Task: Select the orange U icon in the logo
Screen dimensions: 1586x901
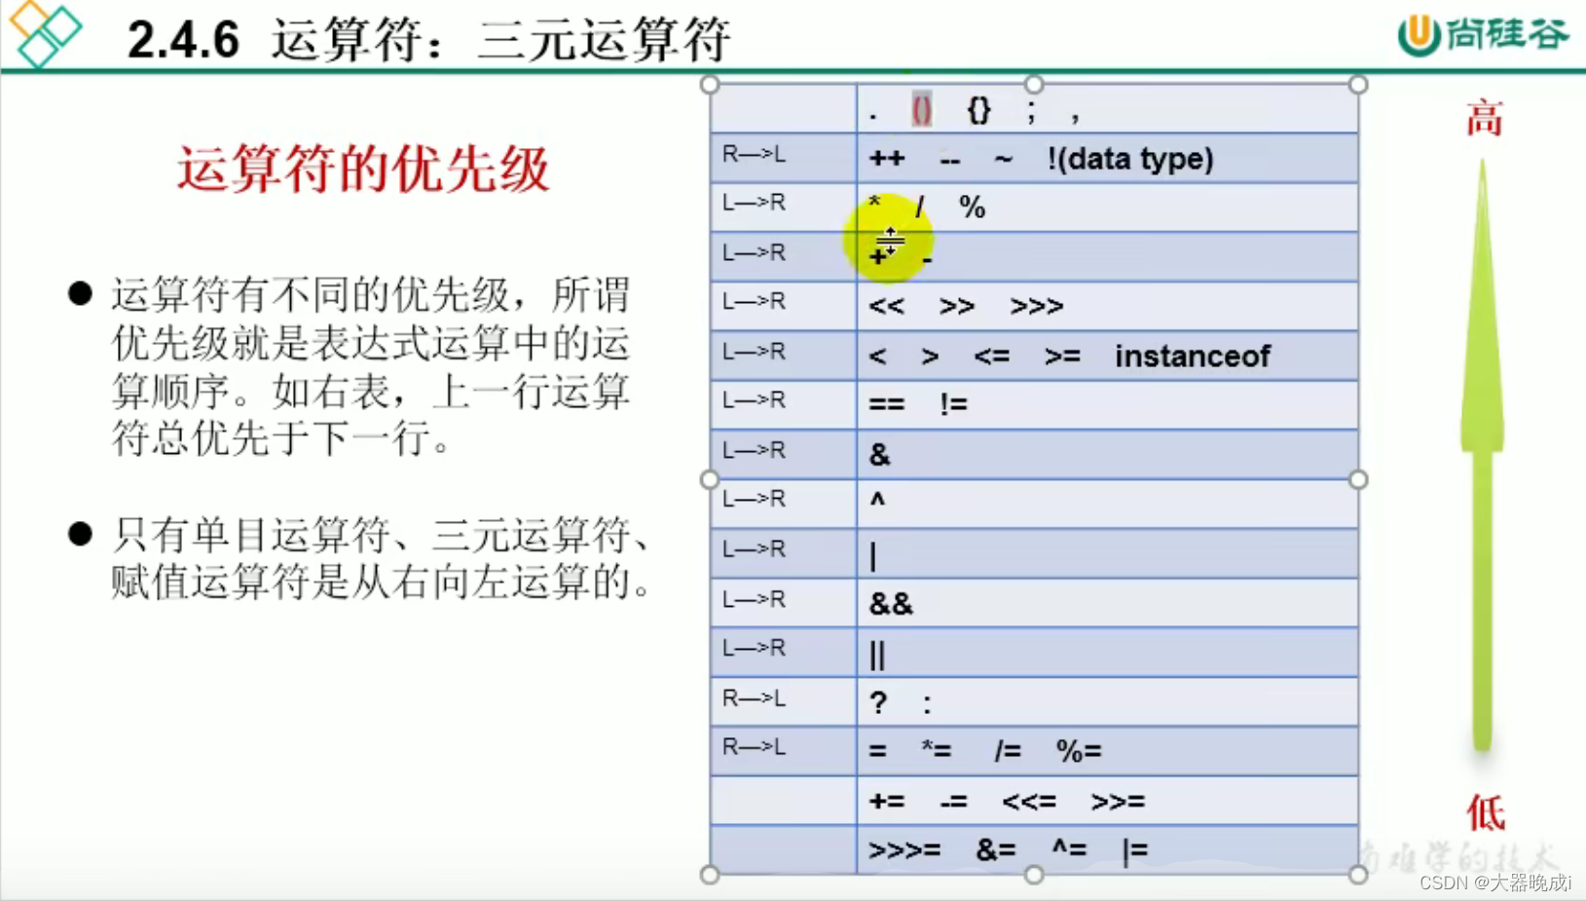Action: click(x=1417, y=30)
